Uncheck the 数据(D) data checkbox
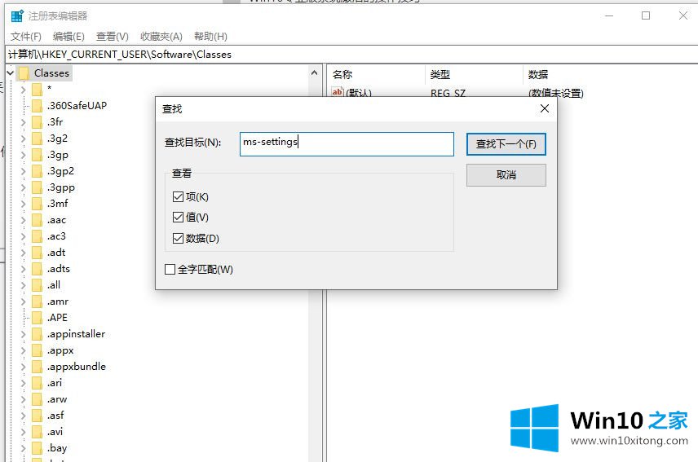This screenshot has width=698, height=462. [x=178, y=239]
